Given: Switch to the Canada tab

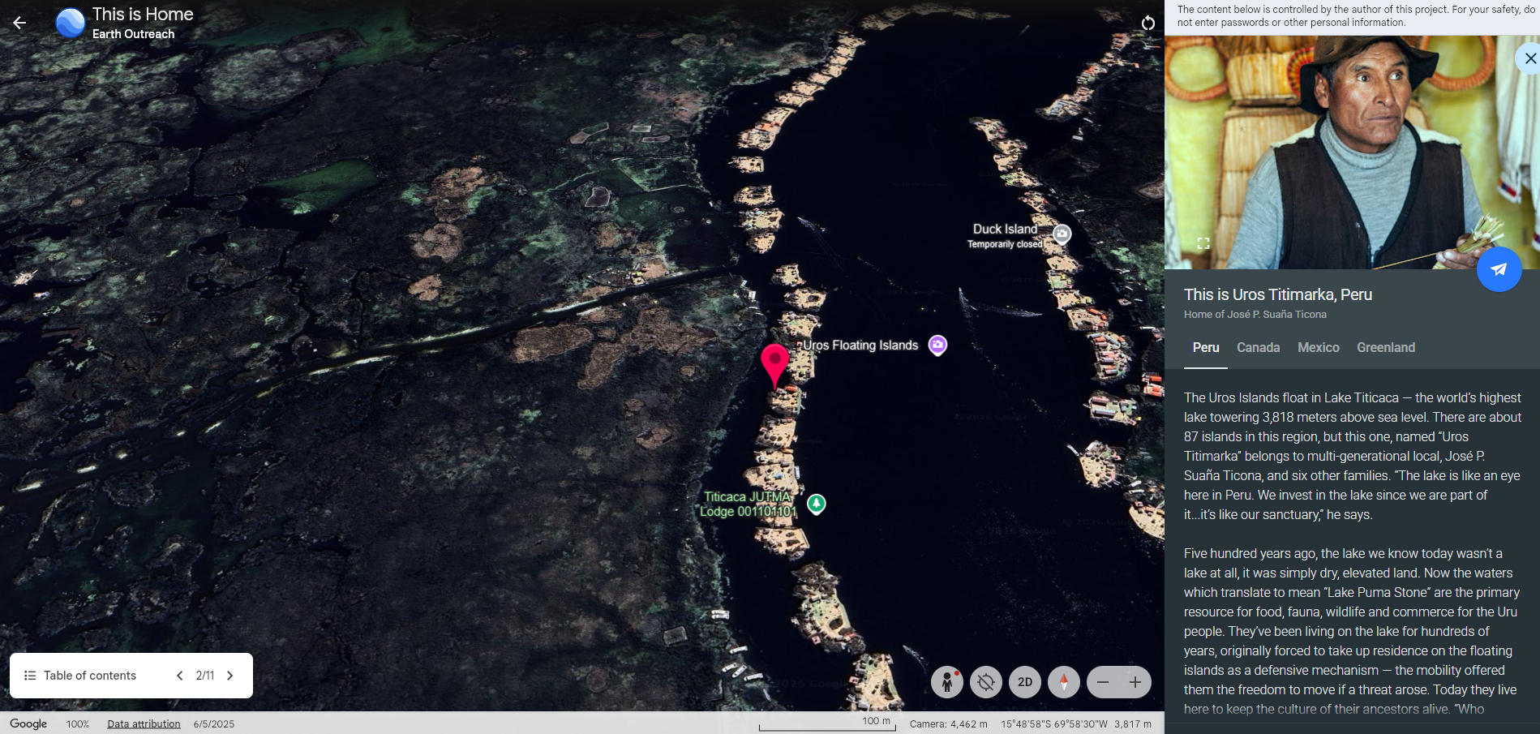Looking at the screenshot, I should [1258, 347].
